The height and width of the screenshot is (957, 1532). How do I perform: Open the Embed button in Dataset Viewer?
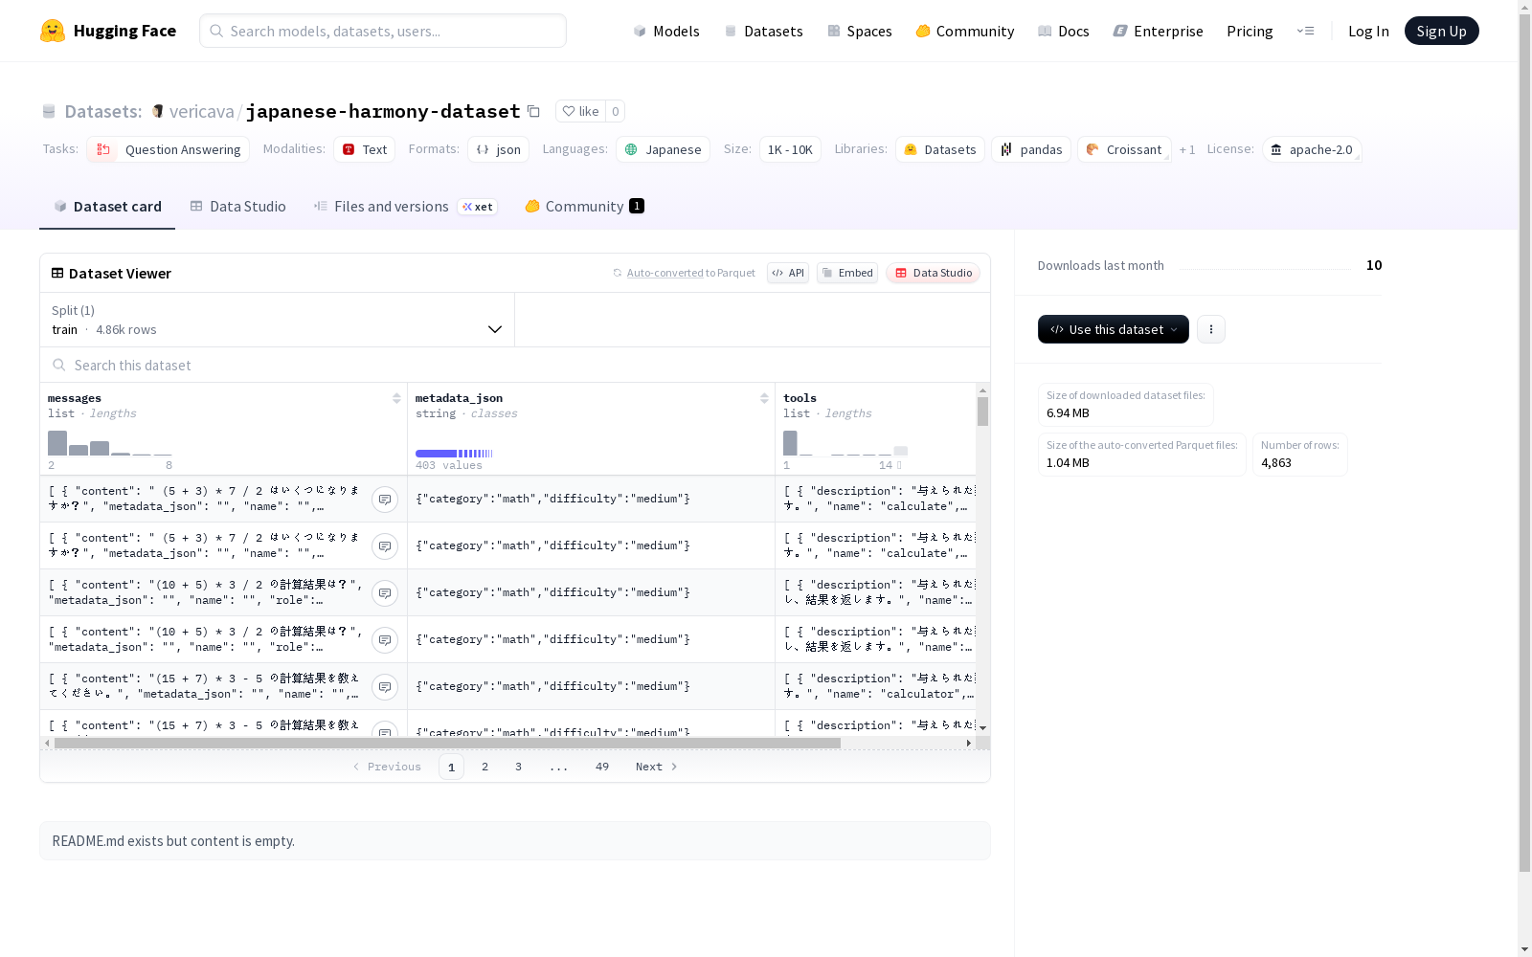point(847,273)
